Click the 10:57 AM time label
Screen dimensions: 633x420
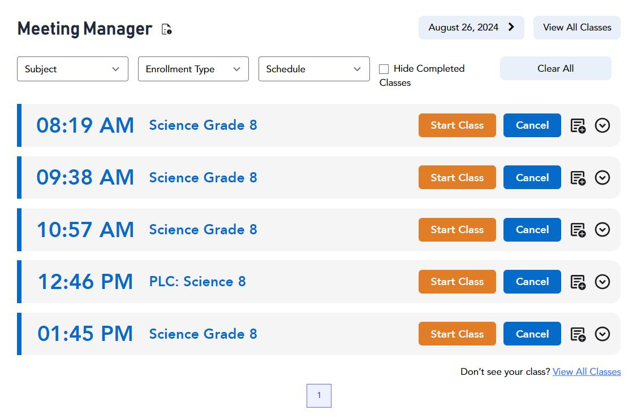85,230
